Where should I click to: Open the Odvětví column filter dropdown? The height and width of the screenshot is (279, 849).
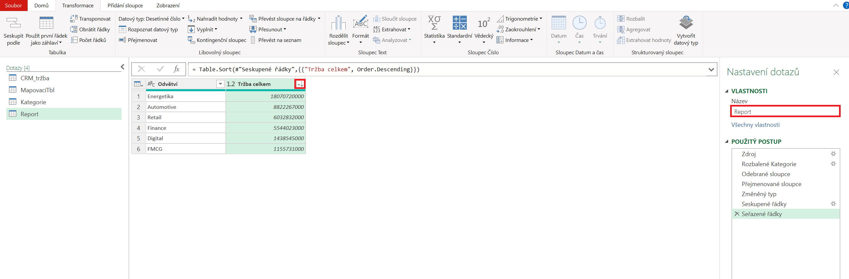point(220,84)
